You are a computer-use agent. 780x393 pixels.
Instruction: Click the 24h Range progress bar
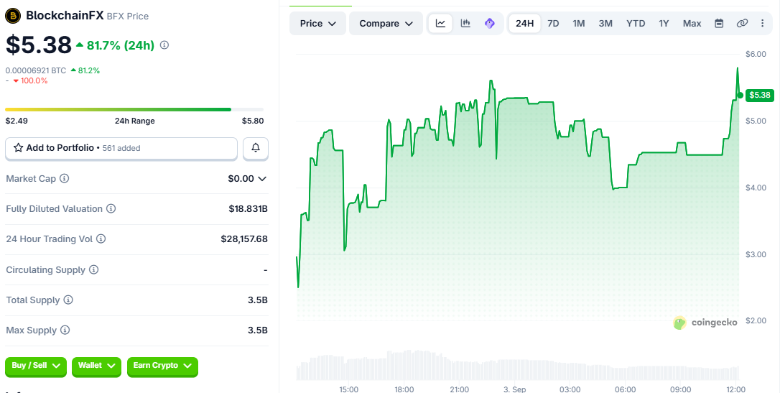(134, 109)
